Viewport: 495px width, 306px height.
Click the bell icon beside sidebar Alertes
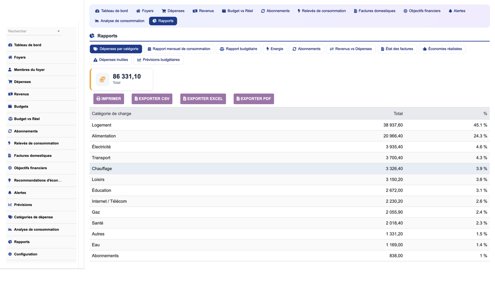point(10,192)
